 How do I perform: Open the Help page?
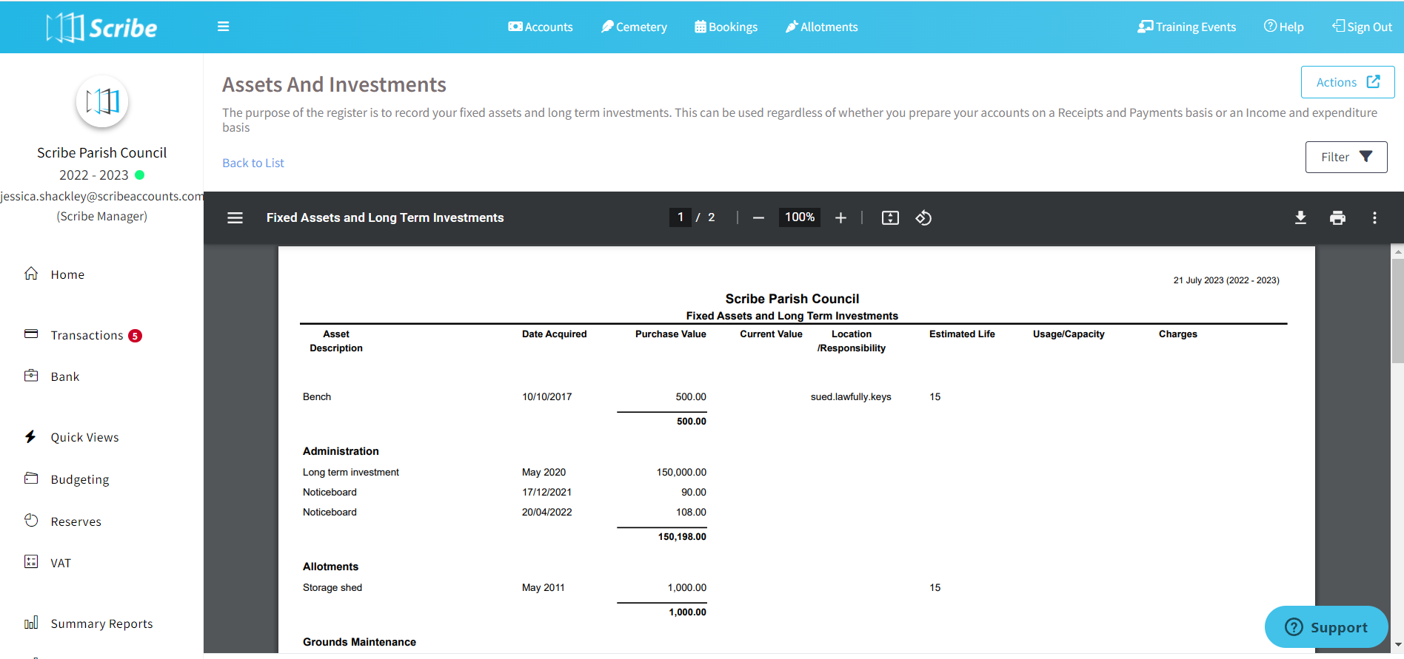pyautogui.click(x=1283, y=27)
